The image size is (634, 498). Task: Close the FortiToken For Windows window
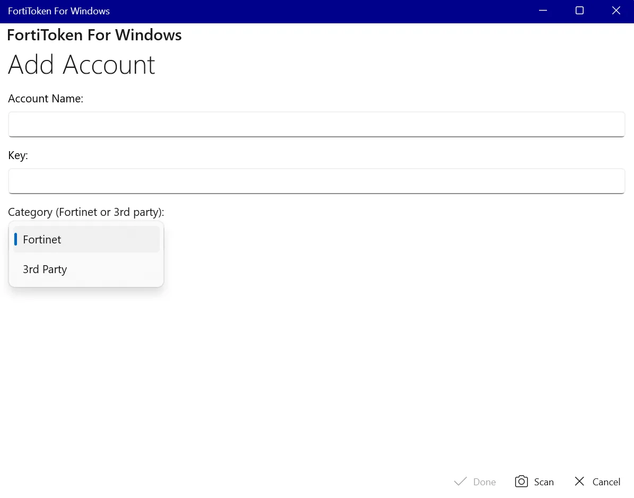click(616, 11)
